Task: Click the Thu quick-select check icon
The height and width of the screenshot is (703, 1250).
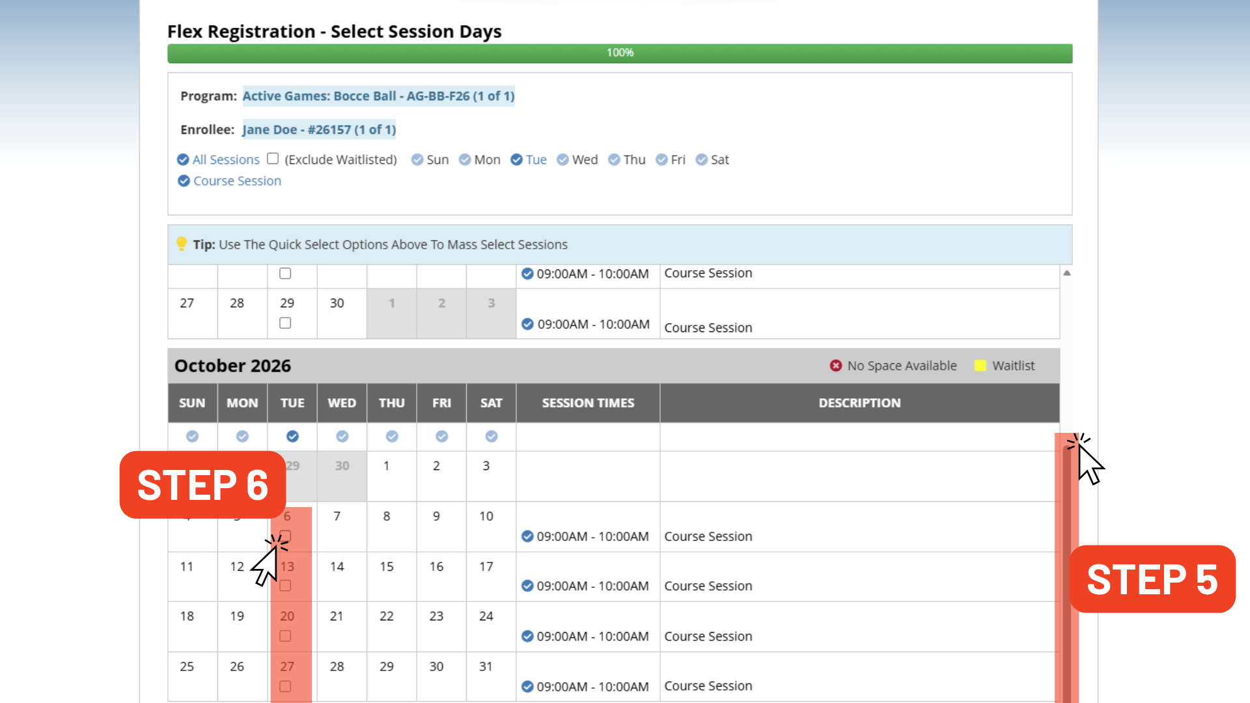Action: [614, 159]
